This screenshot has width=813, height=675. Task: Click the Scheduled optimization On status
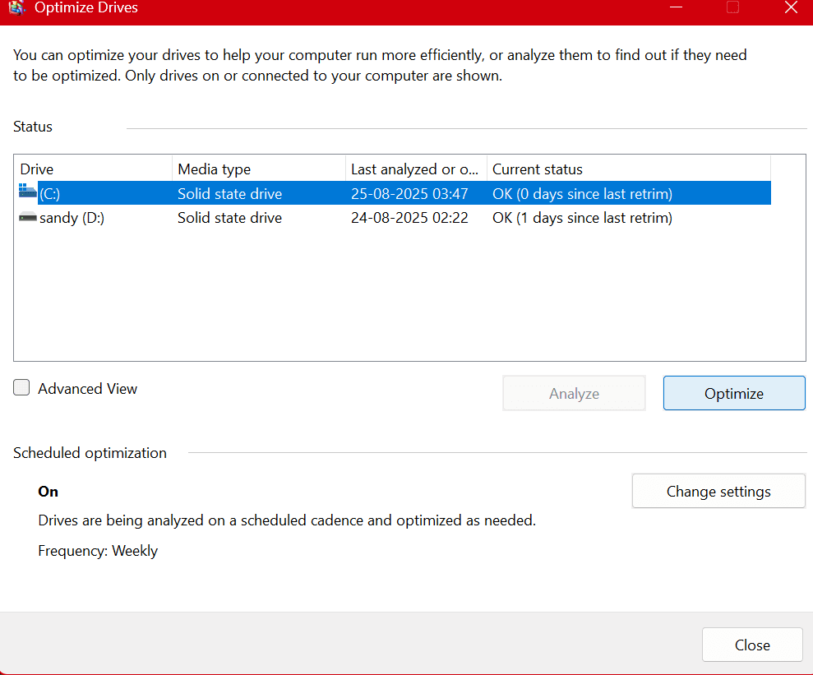pos(47,491)
